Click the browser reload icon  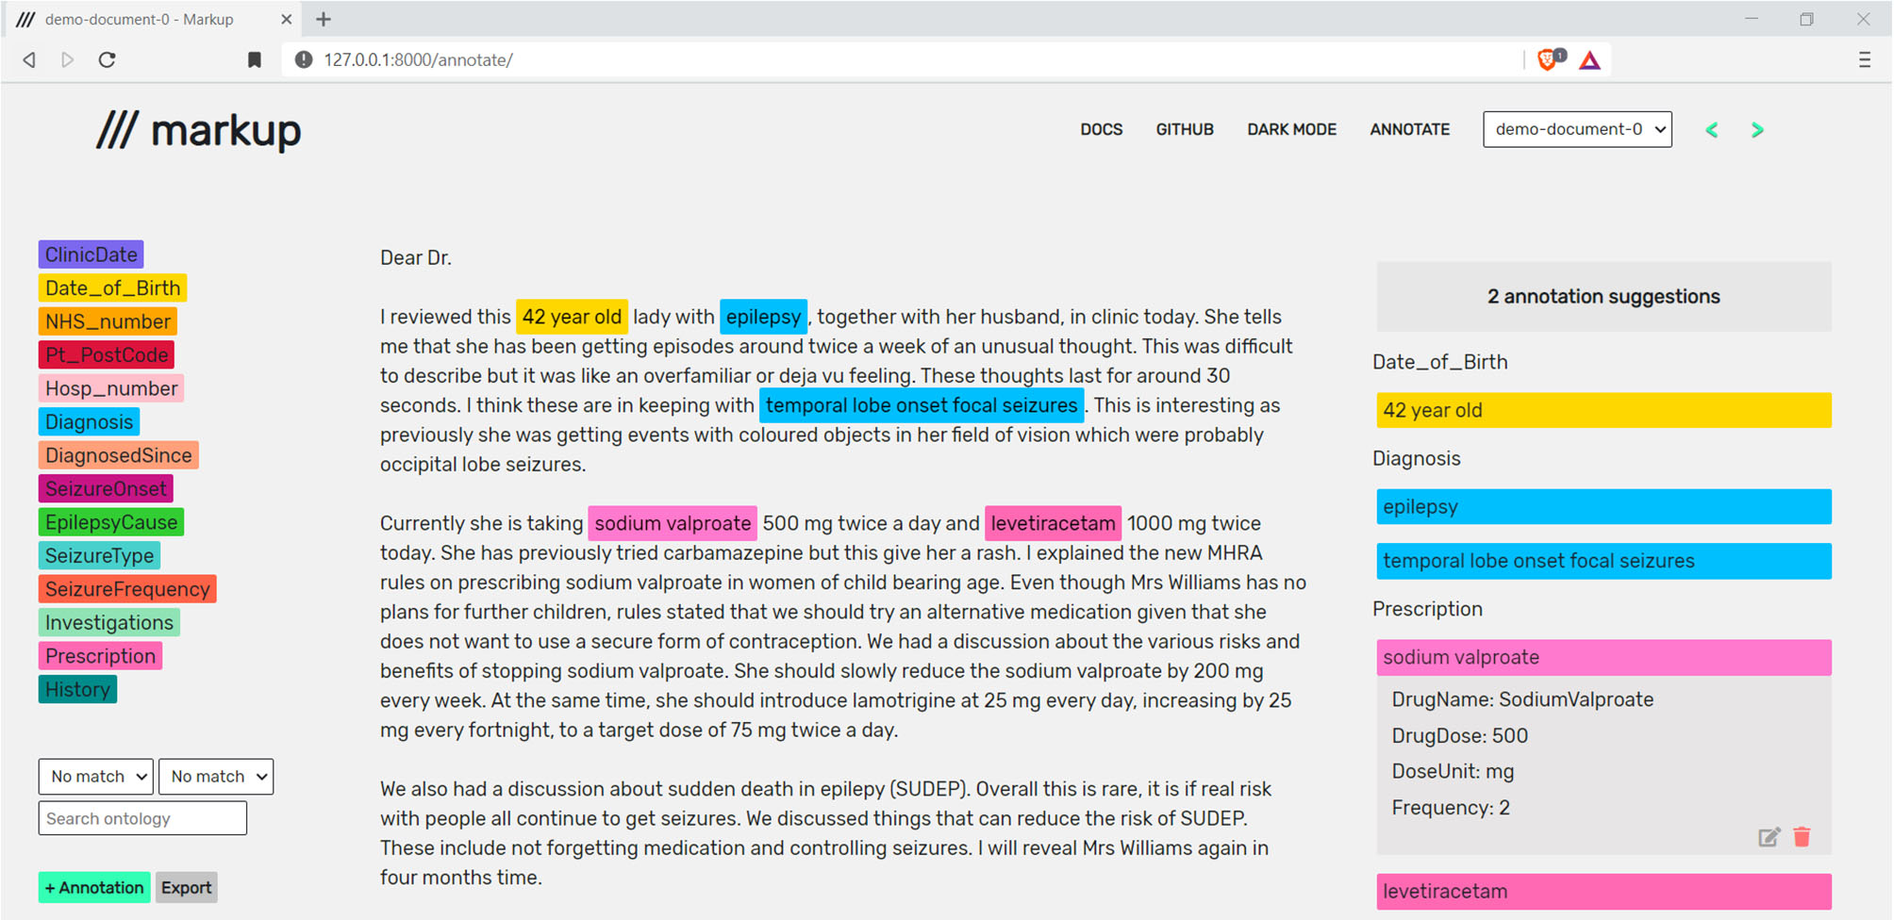click(108, 60)
